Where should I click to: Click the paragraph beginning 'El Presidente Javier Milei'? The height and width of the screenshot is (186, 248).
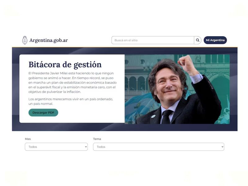point(73,82)
